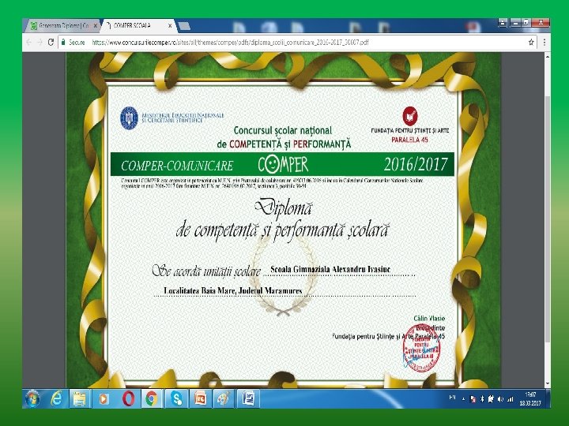Click the 'Localitatea Baia Mare, Judetul Maramures' line
The height and width of the screenshot is (426, 569).
[x=233, y=290]
